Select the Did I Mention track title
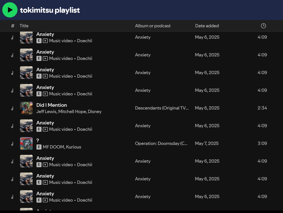283x213 pixels. (52, 105)
